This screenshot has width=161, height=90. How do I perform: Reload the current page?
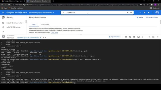pos(9,5)
